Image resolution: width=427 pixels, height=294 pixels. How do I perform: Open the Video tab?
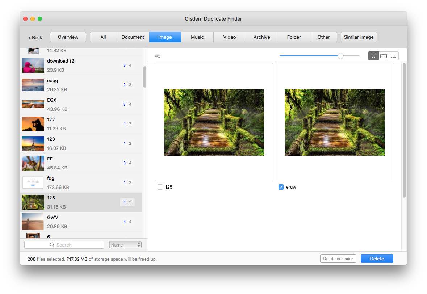[x=230, y=37]
